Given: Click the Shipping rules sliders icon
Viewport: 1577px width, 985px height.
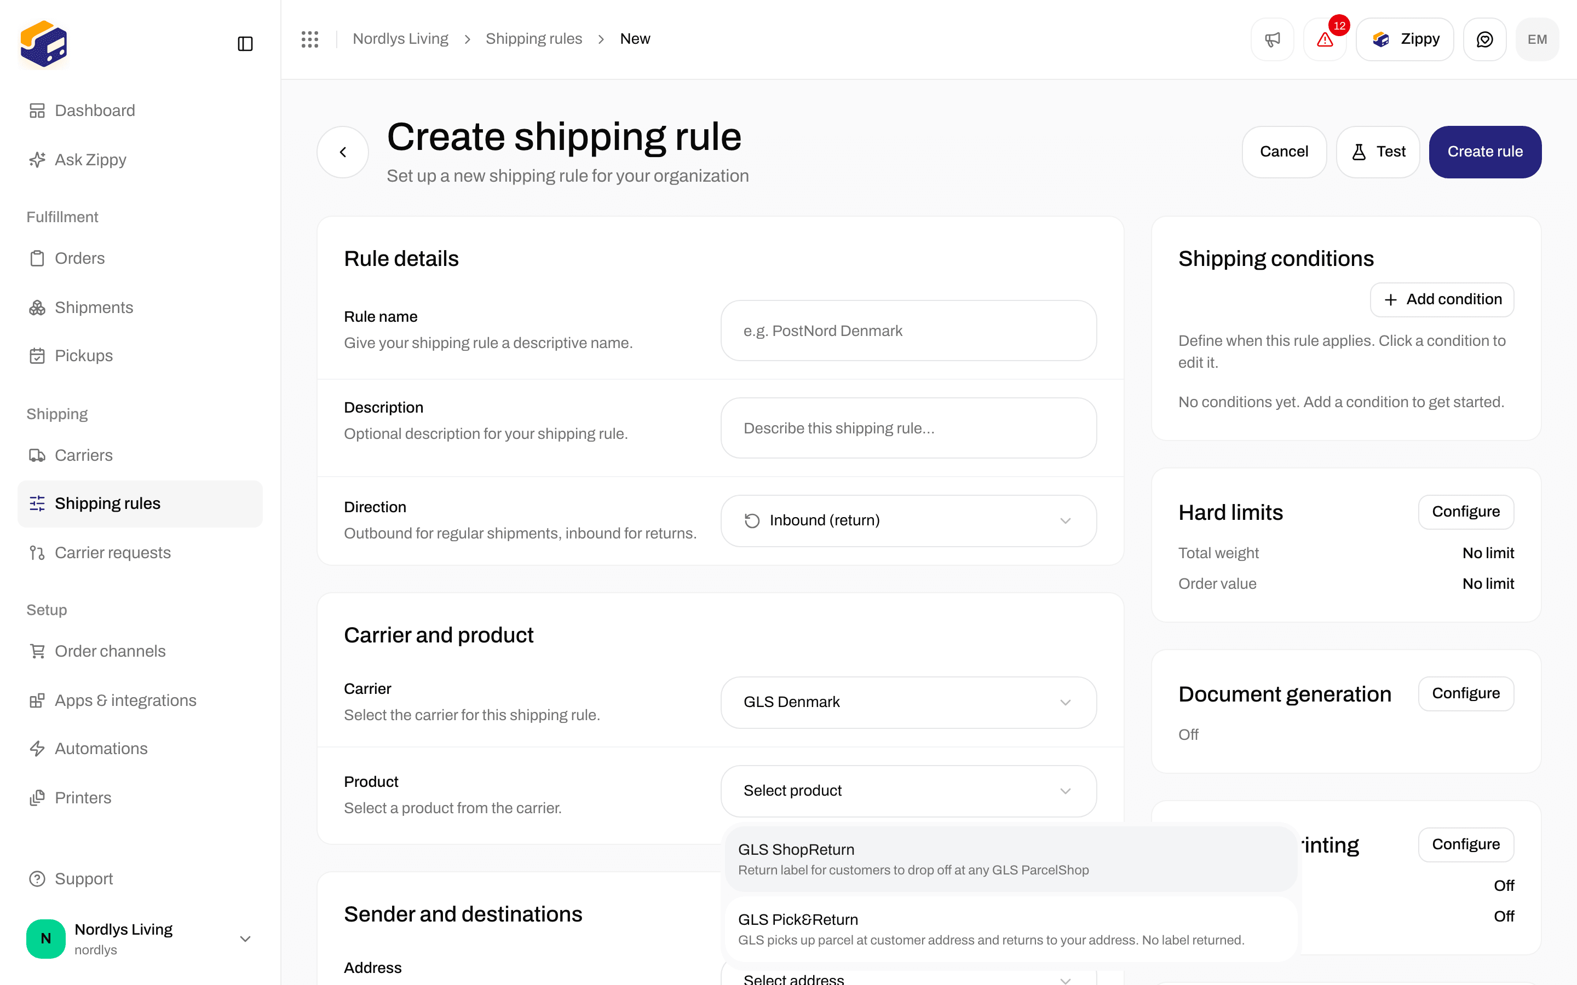Looking at the screenshot, I should pyautogui.click(x=37, y=503).
